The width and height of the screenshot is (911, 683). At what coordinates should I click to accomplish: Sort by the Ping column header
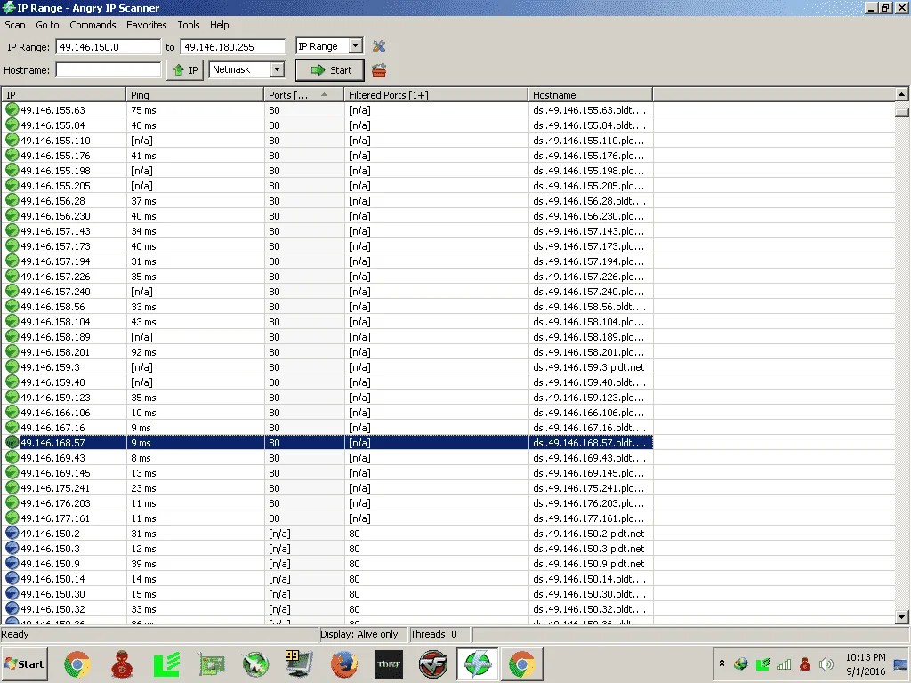[195, 94]
